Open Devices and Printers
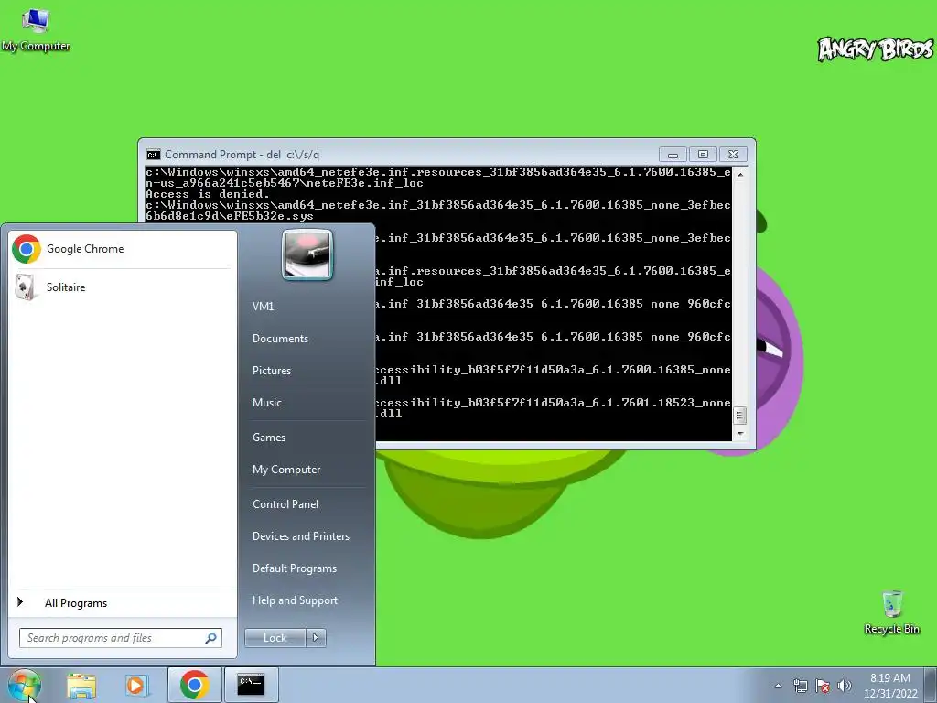937x703 pixels. point(300,536)
